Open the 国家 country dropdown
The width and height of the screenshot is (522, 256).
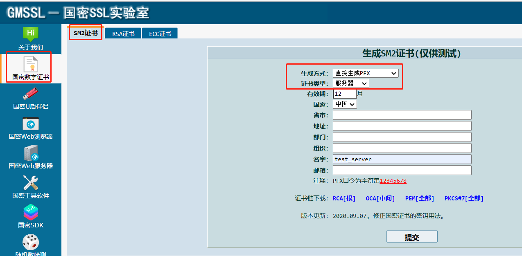coord(344,104)
